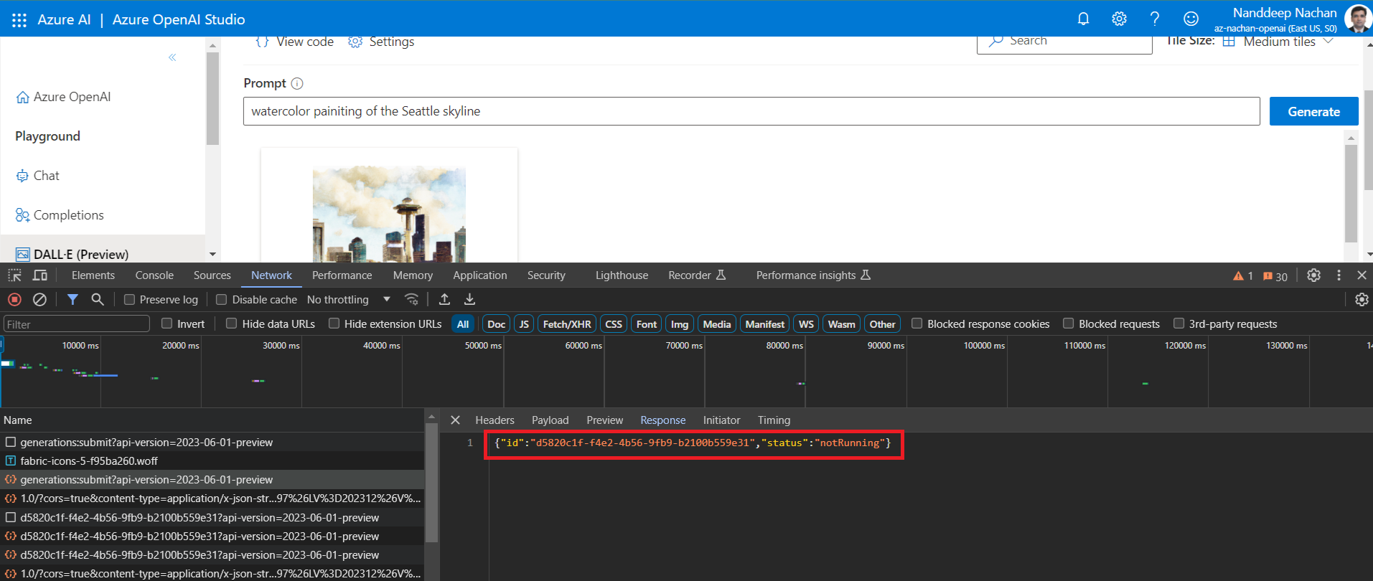
Task: Click the export HAR download icon
Action: [469, 299]
